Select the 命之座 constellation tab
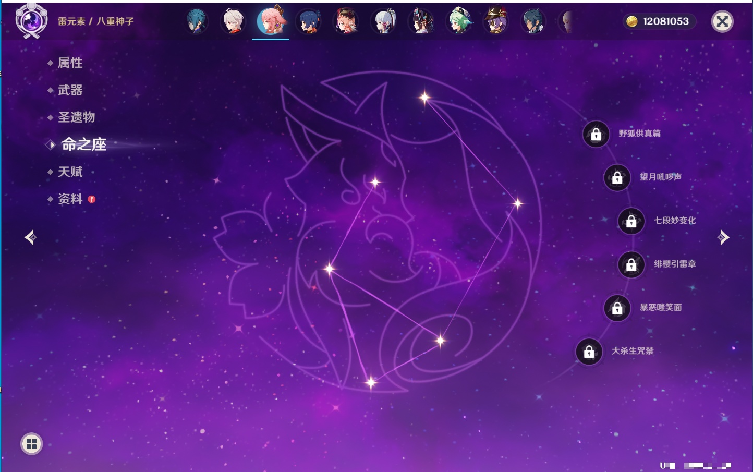 (x=83, y=144)
